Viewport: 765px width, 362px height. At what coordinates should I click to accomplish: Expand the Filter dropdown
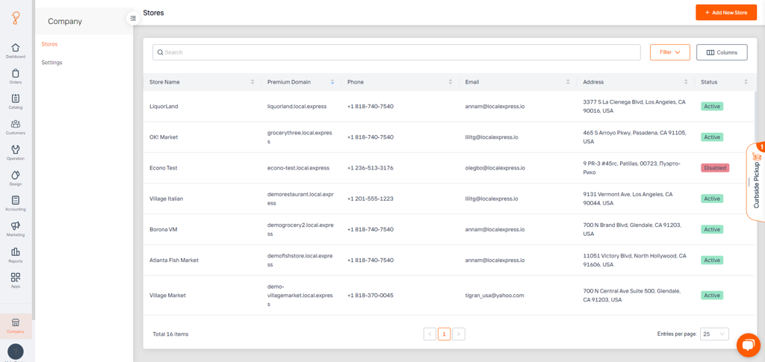click(670, 52)
